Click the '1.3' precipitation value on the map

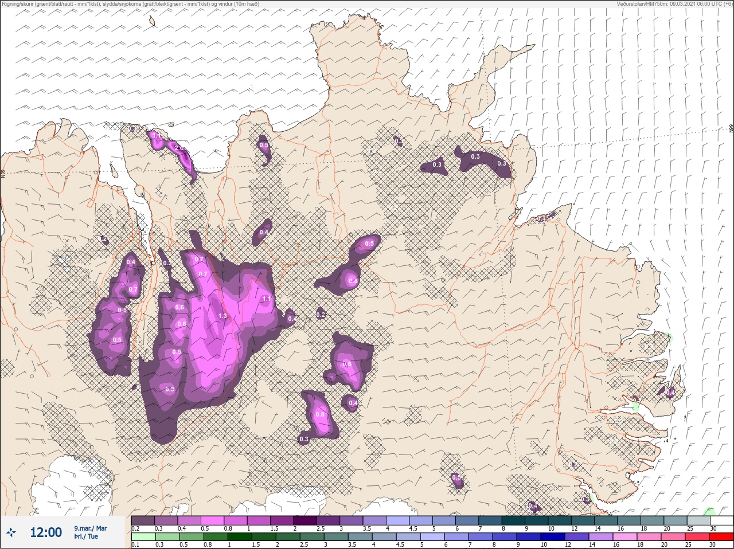coord(222,316)
